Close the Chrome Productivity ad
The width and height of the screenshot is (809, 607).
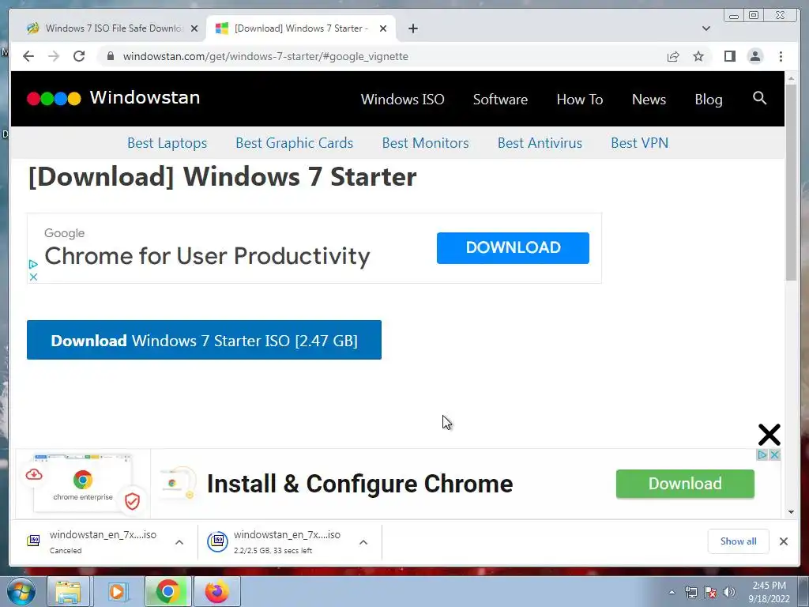(33, 277)
